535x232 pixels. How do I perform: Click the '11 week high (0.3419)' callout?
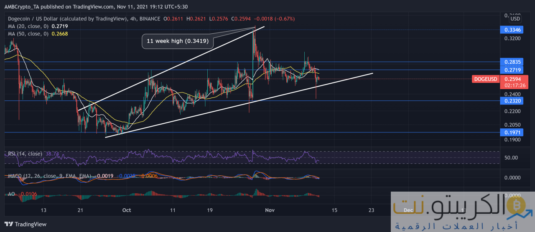tap(177, 41)
